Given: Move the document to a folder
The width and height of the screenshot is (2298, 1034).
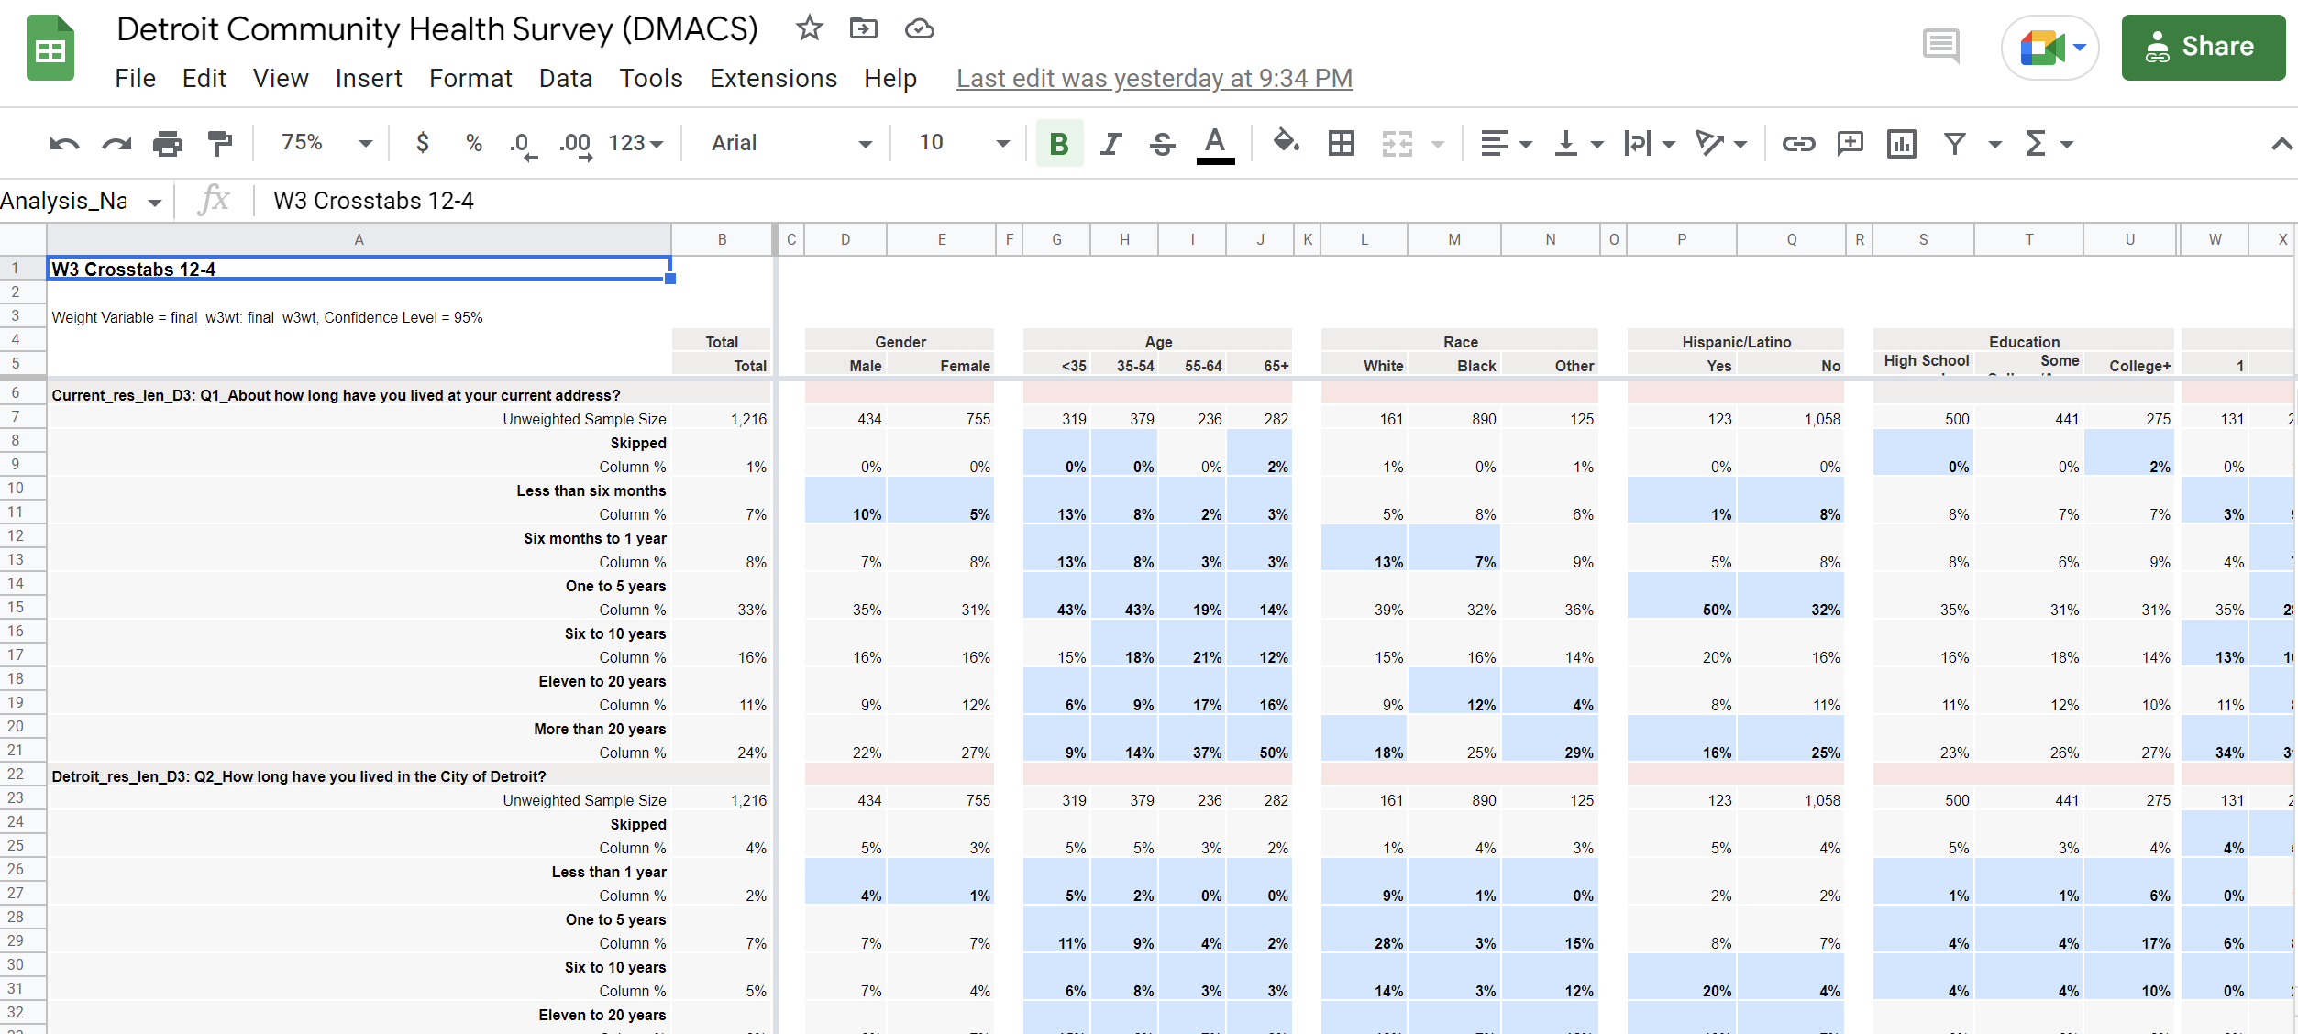Looking at the screenshot, I should (863, 28).
